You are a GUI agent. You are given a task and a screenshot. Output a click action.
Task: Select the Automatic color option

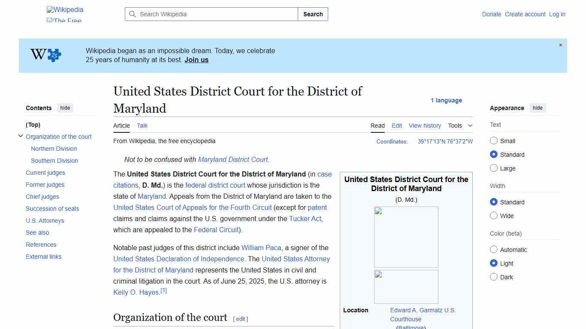(x=494, y=249)
